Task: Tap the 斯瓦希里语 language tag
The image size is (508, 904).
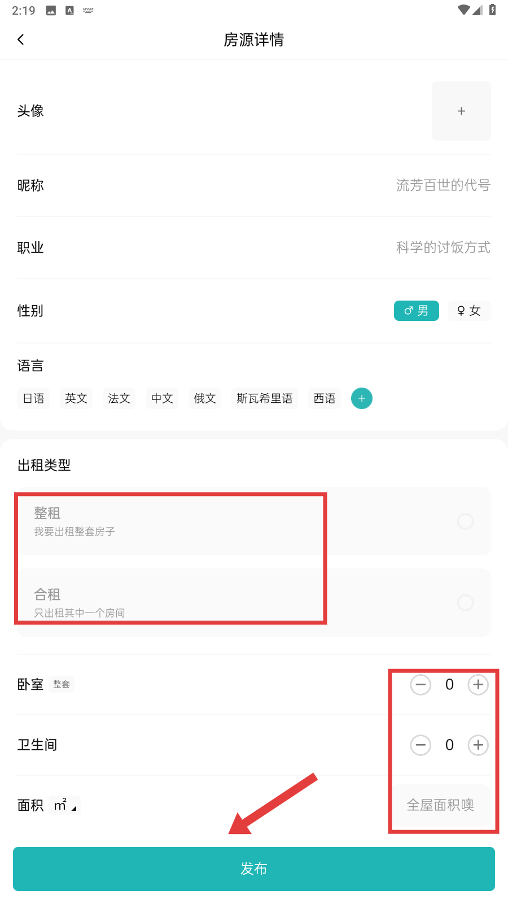Action: click(265, 398)
